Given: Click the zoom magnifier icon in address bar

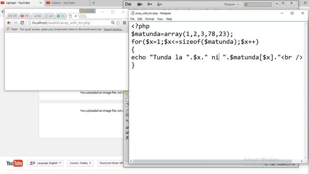Looking at the screenshot, I should (112, 23).
